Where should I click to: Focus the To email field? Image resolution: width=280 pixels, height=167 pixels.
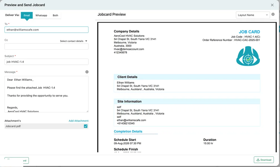(x=46, y=30)
